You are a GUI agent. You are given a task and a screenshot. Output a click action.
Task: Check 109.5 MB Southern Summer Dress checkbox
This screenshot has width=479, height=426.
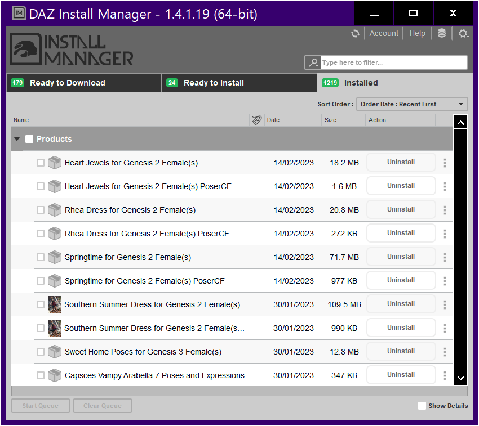click(41, 304)
